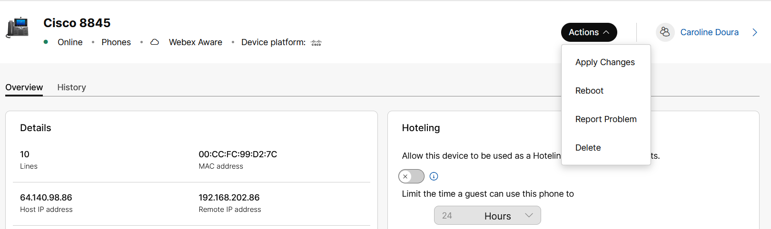This screenshot has height=229, width=771.
Task: Open details via arrow next to Caroline Doura
Action: click(x=755, y=32)
